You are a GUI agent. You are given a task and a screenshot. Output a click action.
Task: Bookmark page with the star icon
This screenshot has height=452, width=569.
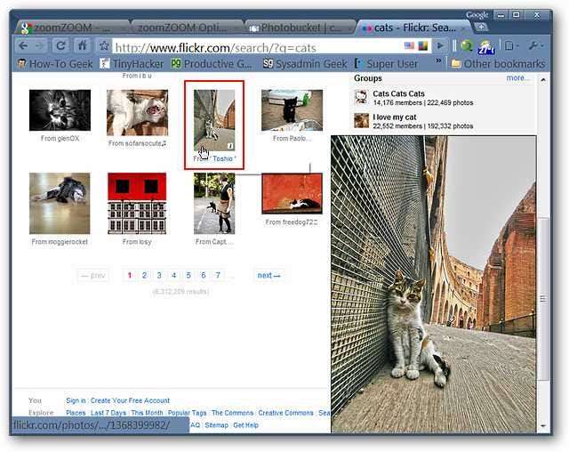[x=104, y=45]
